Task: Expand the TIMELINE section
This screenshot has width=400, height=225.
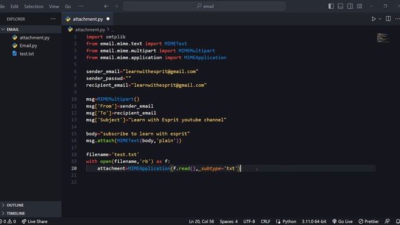Action: pos(31,213)
